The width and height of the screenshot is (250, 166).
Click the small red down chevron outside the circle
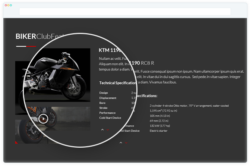coord(126,143)
